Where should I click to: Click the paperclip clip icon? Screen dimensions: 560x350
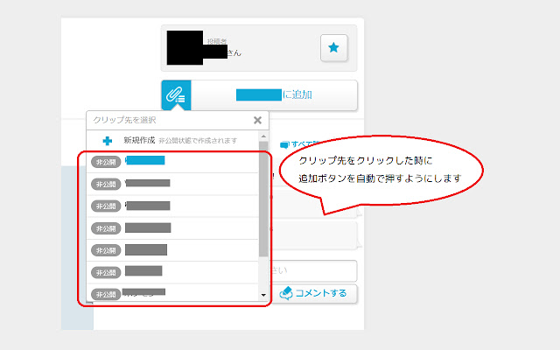(x=176, y=95)
